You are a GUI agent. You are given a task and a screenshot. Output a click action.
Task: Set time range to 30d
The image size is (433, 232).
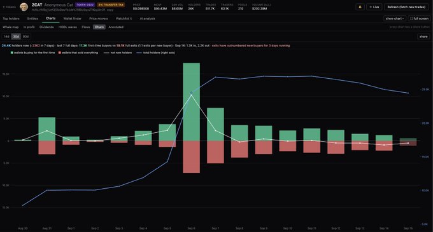click(16, 36)
